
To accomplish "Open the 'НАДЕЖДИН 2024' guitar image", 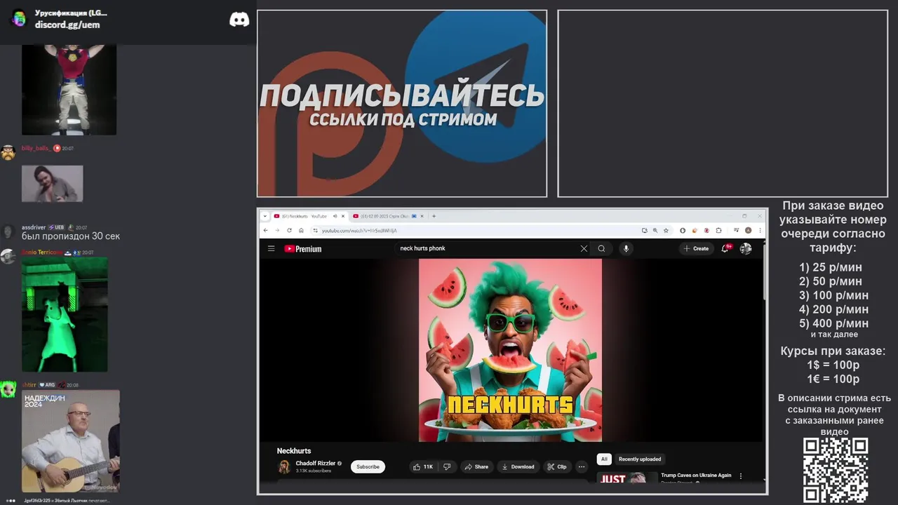I will 70,441.
